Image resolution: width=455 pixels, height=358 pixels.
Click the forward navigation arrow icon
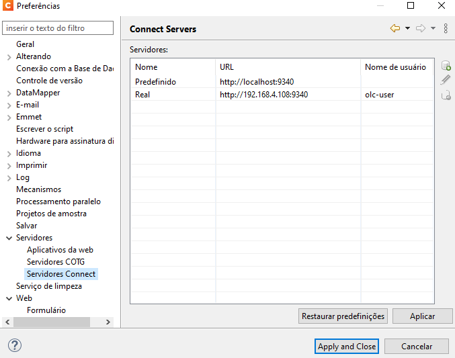coord(421,28)
